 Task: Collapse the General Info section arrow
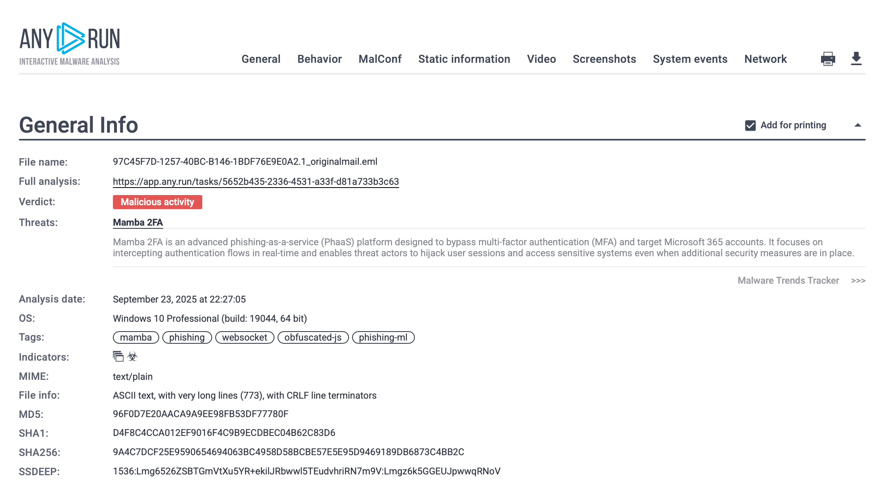858,125
